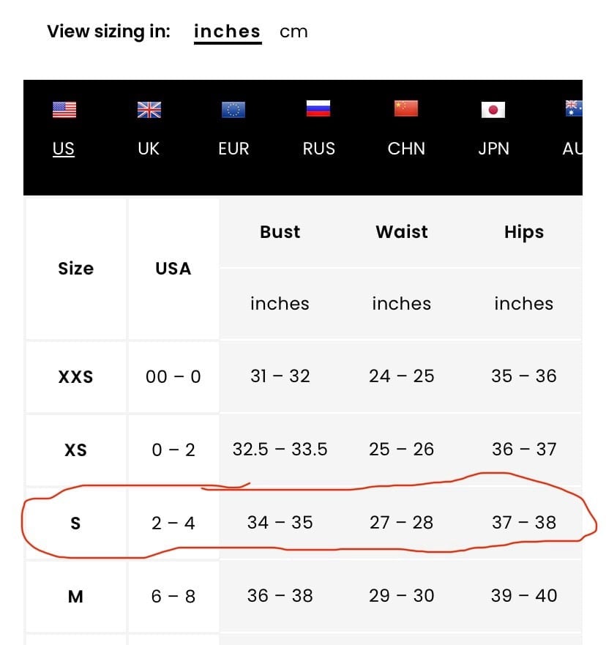Open the UK sizing tab
606x645 pixels.
[149, 149]
